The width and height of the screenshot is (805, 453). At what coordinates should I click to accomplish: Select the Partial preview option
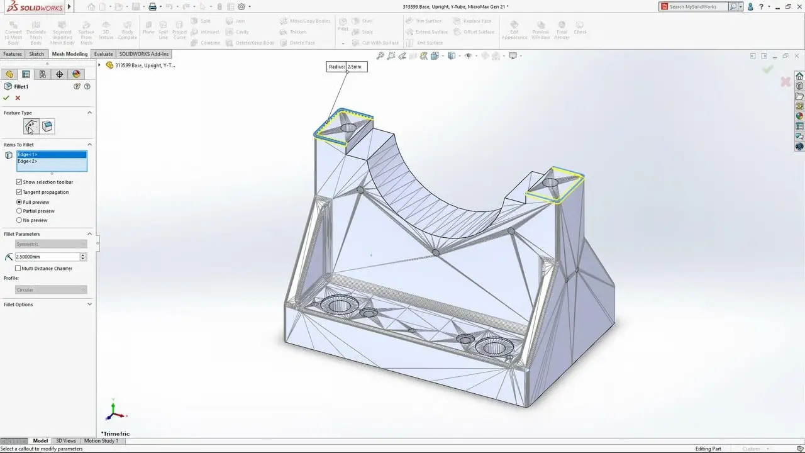(19, 211)
